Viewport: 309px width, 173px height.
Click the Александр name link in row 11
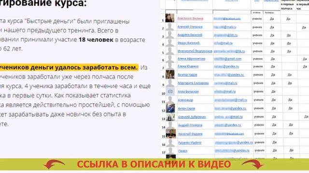pyautogui.click(x=185, y=100)
